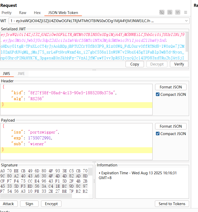198x212 pixels.
Task: Click the splitter handle above the Signature panel
Action: 94,162
